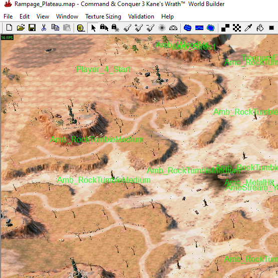Click the Copy icon in toolbar
The height and width of the screenshot is (278, 278).
pyautogui.click(x=55, y=28)
